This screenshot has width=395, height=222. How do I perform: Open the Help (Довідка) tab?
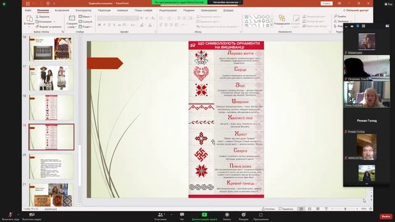[x=228, y=10]
